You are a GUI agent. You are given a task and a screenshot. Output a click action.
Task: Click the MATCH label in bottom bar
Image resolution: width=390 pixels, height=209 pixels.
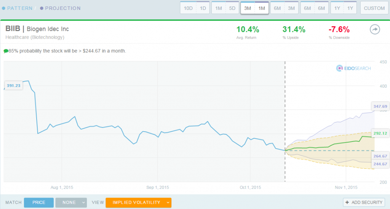(13, 202)
